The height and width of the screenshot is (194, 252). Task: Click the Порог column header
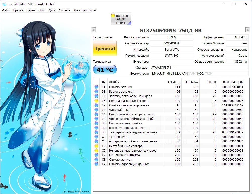208,82
